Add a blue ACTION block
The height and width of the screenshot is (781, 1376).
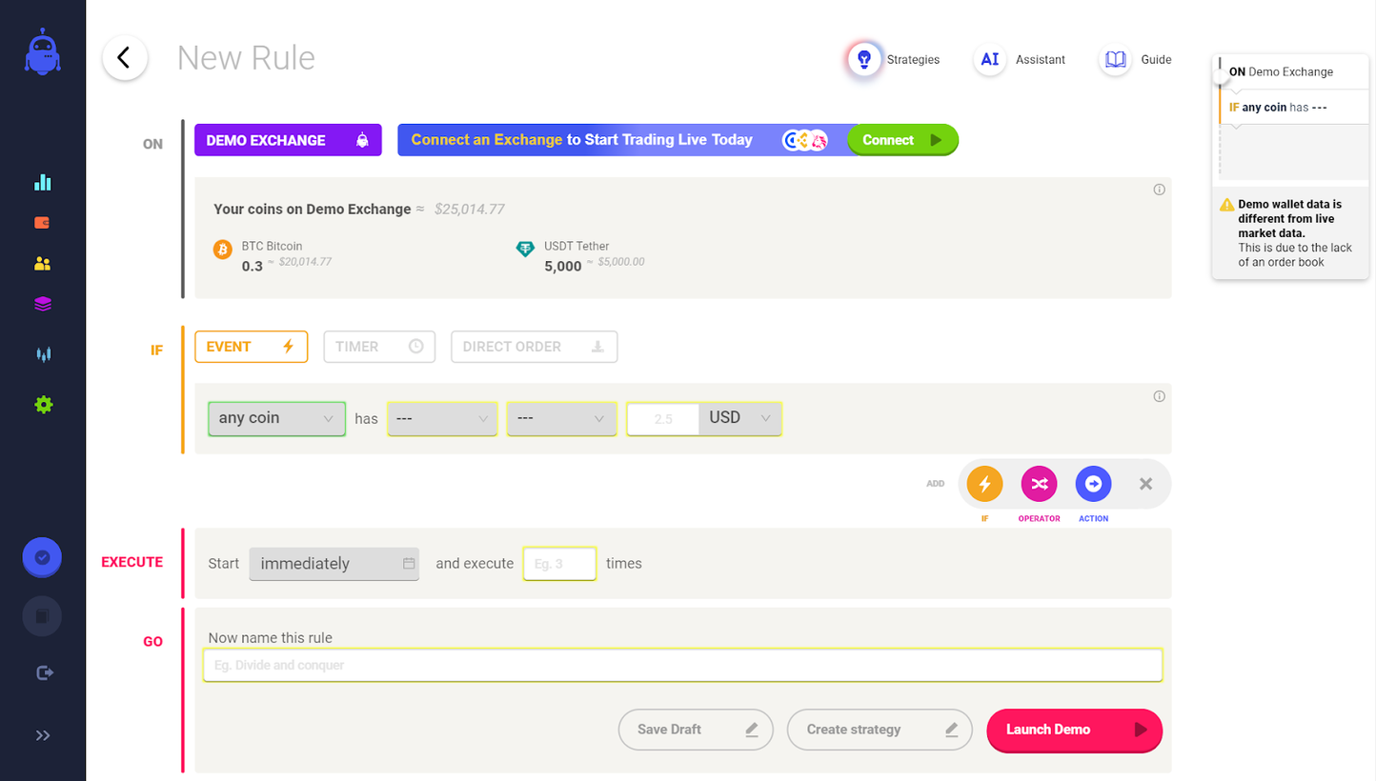(x=1093, y=485)
